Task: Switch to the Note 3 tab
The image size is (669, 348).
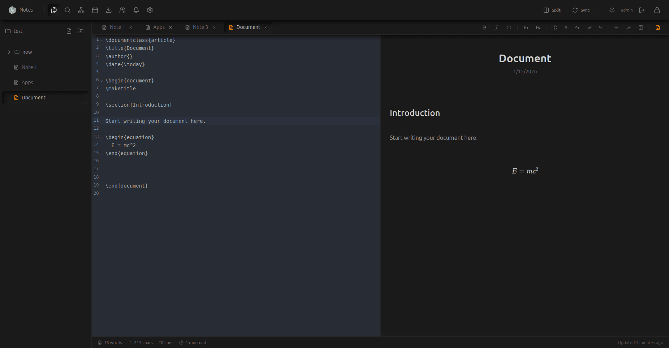Action: tap(200, 27)
